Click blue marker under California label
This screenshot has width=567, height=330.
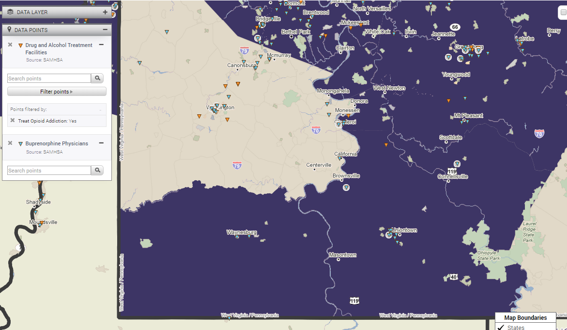[339, 158]
